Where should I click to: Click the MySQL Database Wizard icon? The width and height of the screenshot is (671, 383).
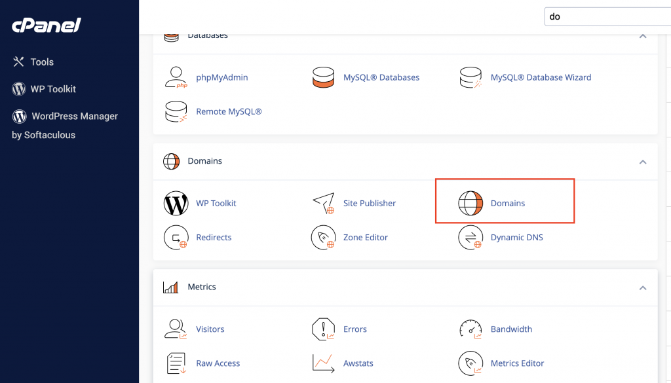pos(470,77)
